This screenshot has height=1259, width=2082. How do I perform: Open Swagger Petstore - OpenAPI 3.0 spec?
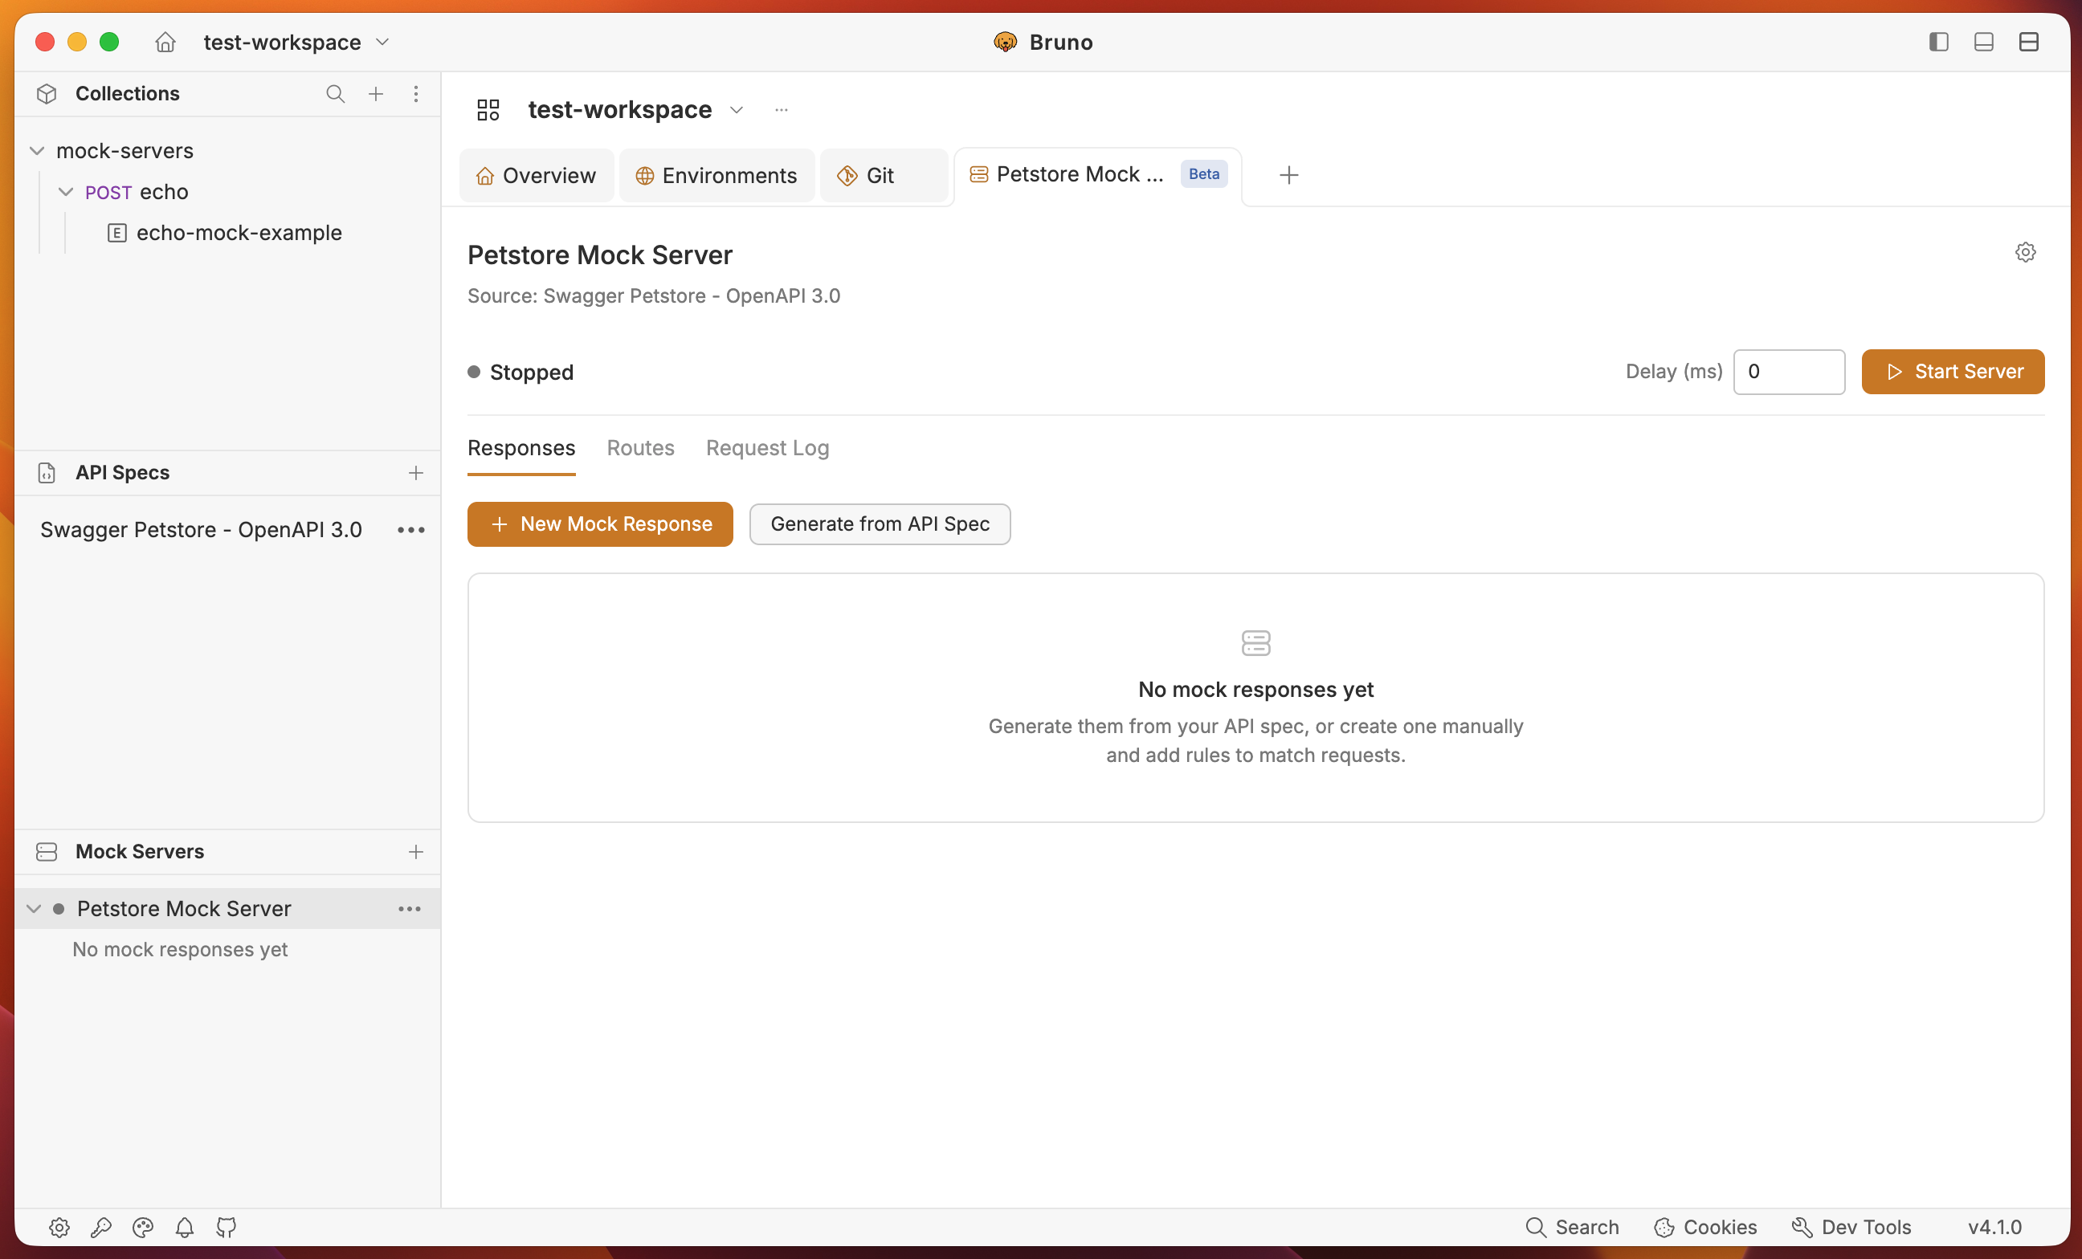tap(201, 529)
